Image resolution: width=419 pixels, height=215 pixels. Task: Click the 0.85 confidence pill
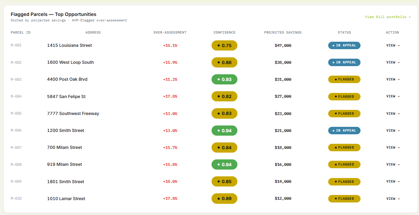224,181
